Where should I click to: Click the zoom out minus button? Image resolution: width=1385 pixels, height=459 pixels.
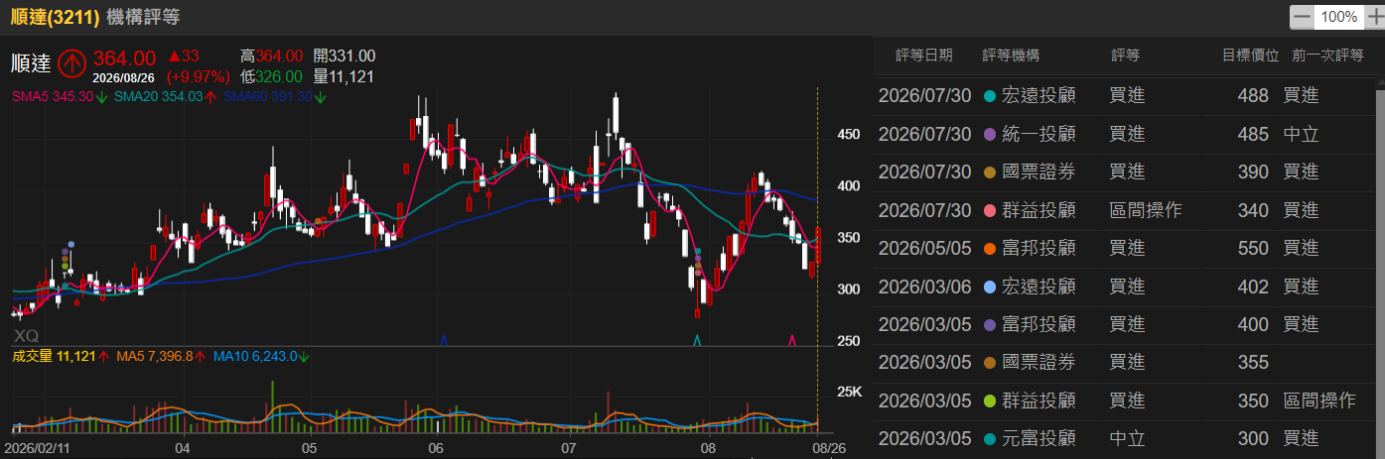coord(1302,17)
